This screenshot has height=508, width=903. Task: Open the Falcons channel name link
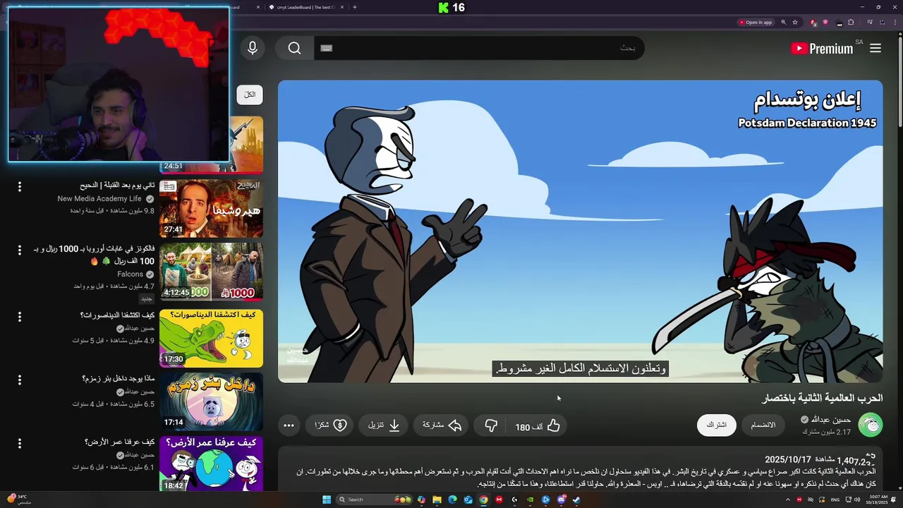point(131,274)
